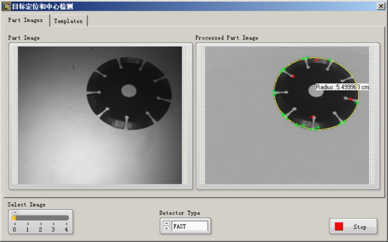Screen dimensions: 388x242
Task: Click the LabVIEW icon in title bar
Action: pyautogui.click(x=6, y=6)
